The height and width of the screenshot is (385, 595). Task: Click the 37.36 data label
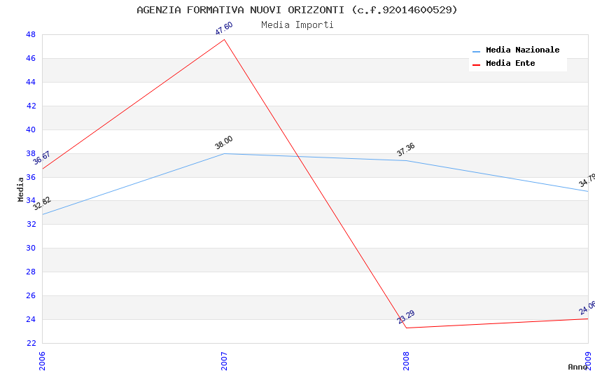[406, 149]
